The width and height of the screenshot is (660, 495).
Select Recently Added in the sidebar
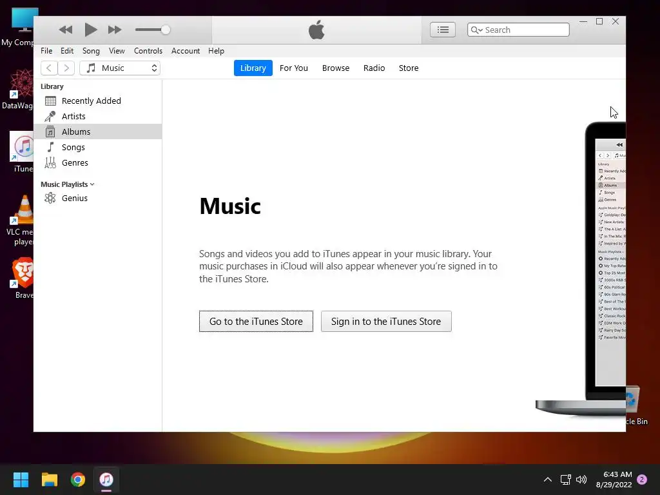(x=98, y=101)
